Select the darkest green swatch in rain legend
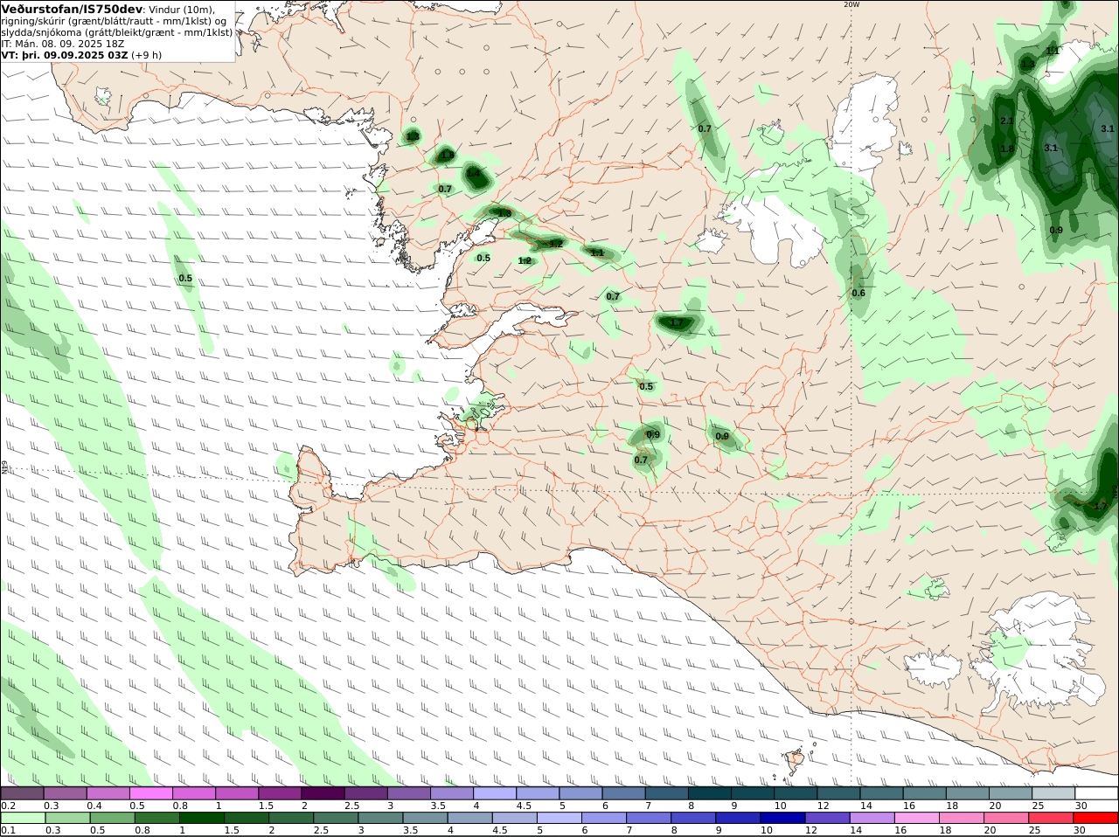Image resolution: width=1119 pixels, height=837 pixels. [200, 818]
